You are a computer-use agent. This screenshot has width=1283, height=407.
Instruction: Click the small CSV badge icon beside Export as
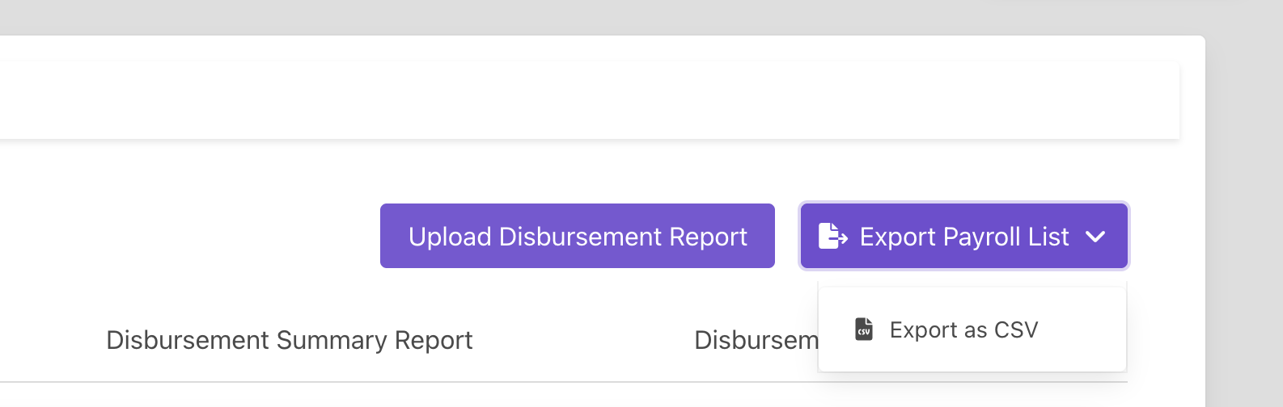pyautogui.click(x=864, y=329)
